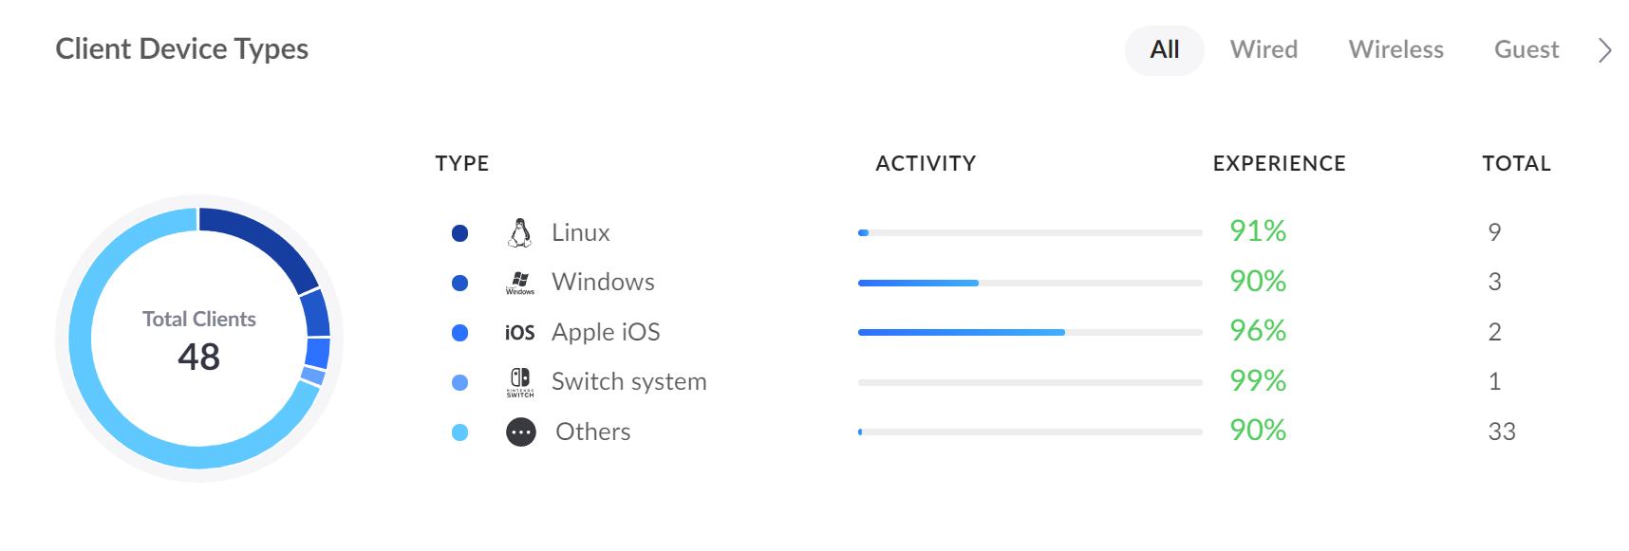
Task: Click the Nintendo Switch system icon
Action: (520, 382)
